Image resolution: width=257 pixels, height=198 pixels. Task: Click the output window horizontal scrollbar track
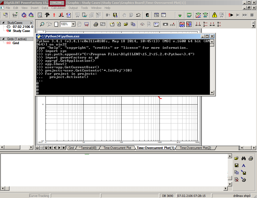click(x=114, y=188)
